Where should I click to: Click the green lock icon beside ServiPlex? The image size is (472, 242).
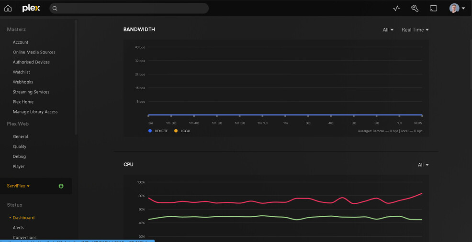61,186
